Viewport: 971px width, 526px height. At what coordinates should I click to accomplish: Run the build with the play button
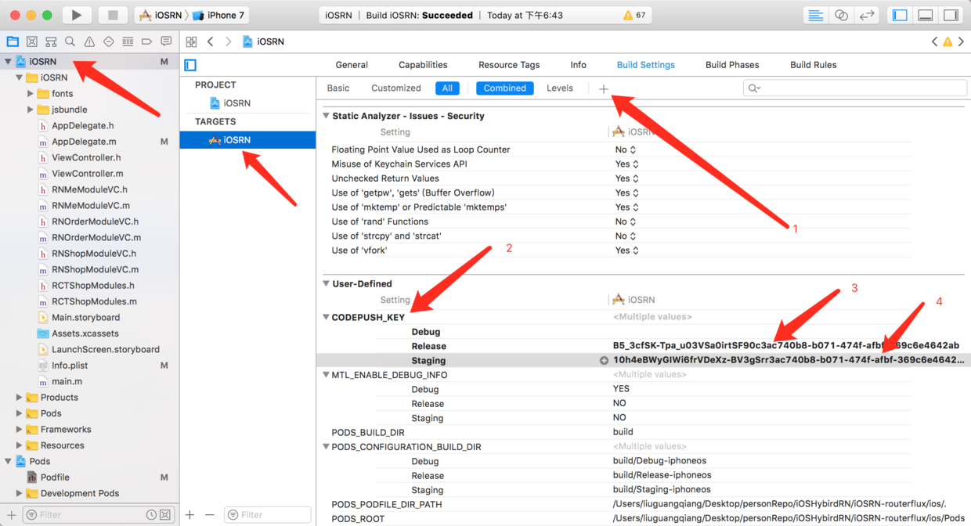(x=76, y=15)
